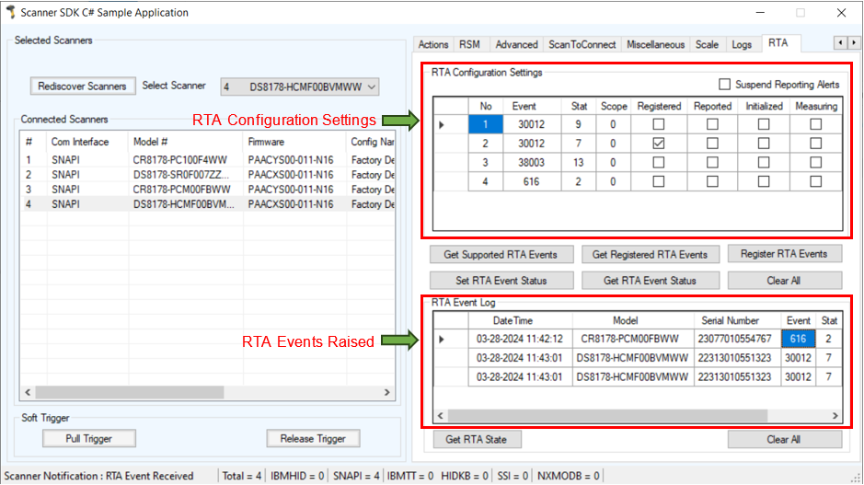Click Get RTA State button
864x485 pixels.
coord(475,440)
